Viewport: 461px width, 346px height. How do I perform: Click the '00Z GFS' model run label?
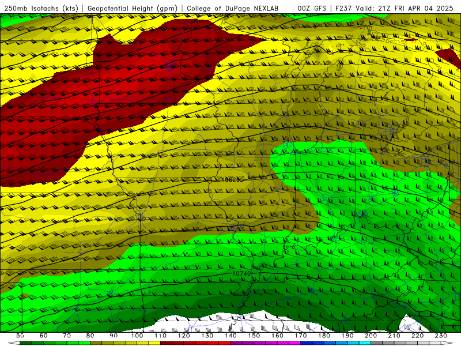pos(312,8)
